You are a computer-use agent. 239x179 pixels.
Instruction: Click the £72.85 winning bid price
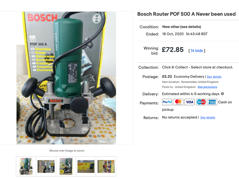point(172,50)
